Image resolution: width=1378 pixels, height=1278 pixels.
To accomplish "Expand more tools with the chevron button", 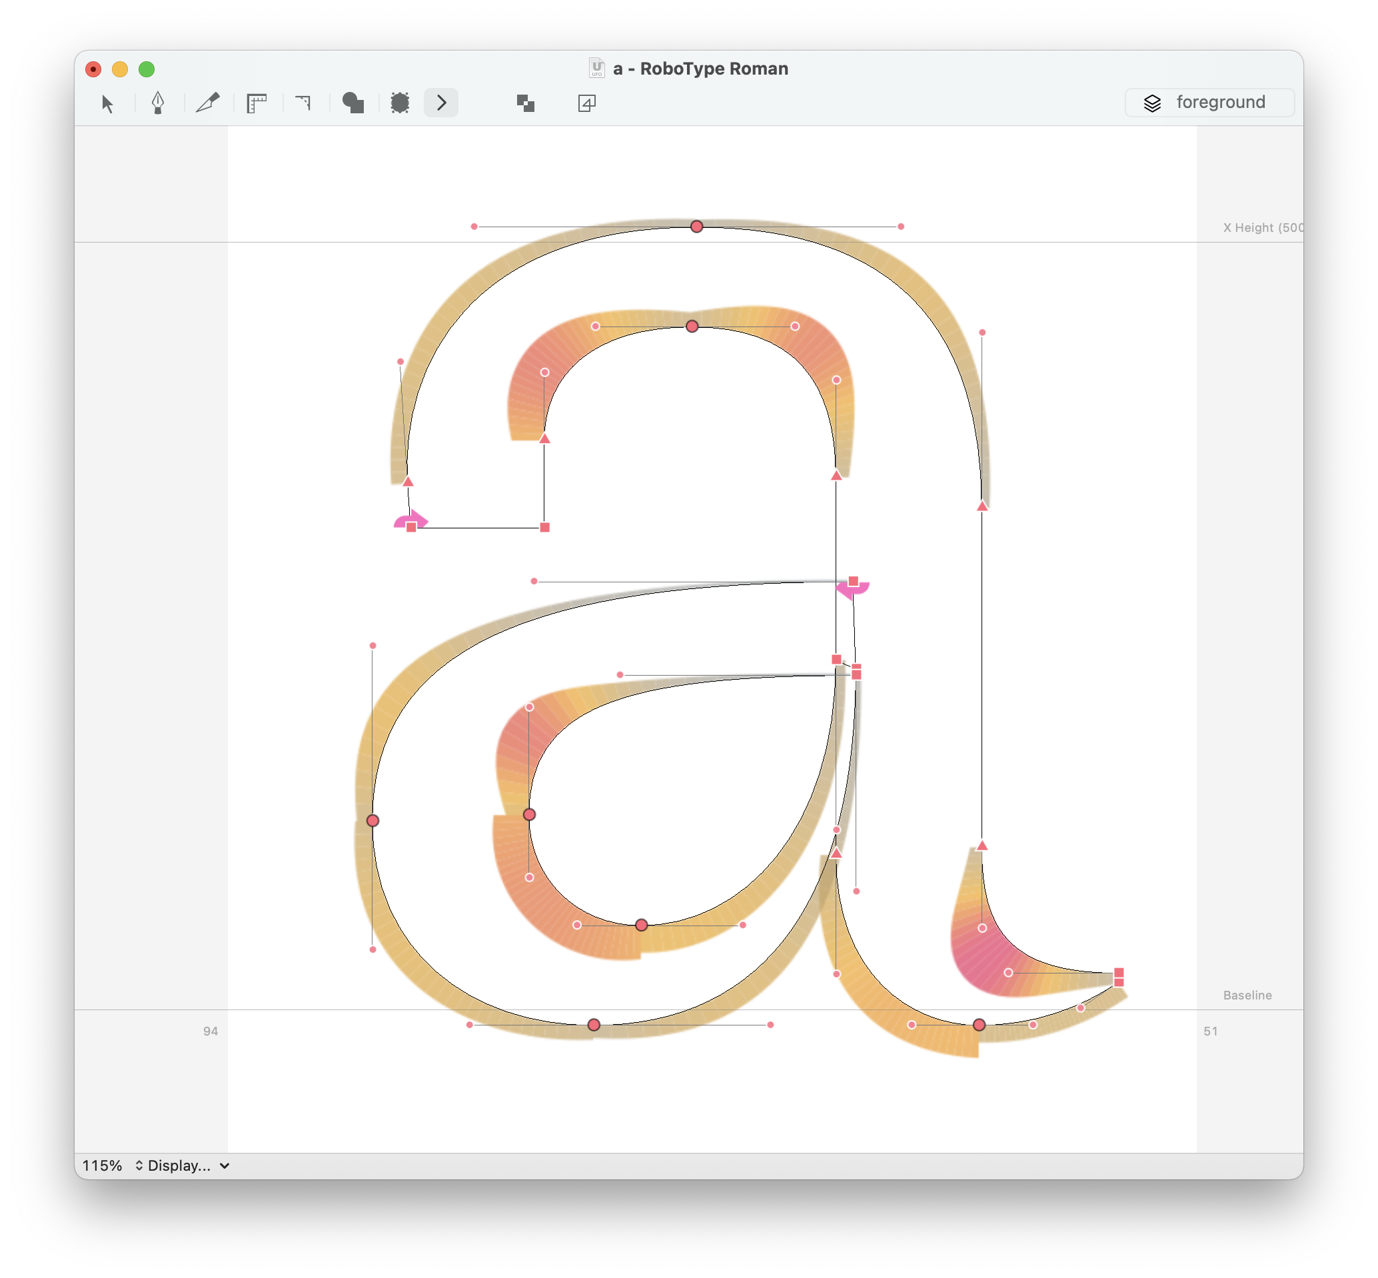I will click(x=441, y=103).
